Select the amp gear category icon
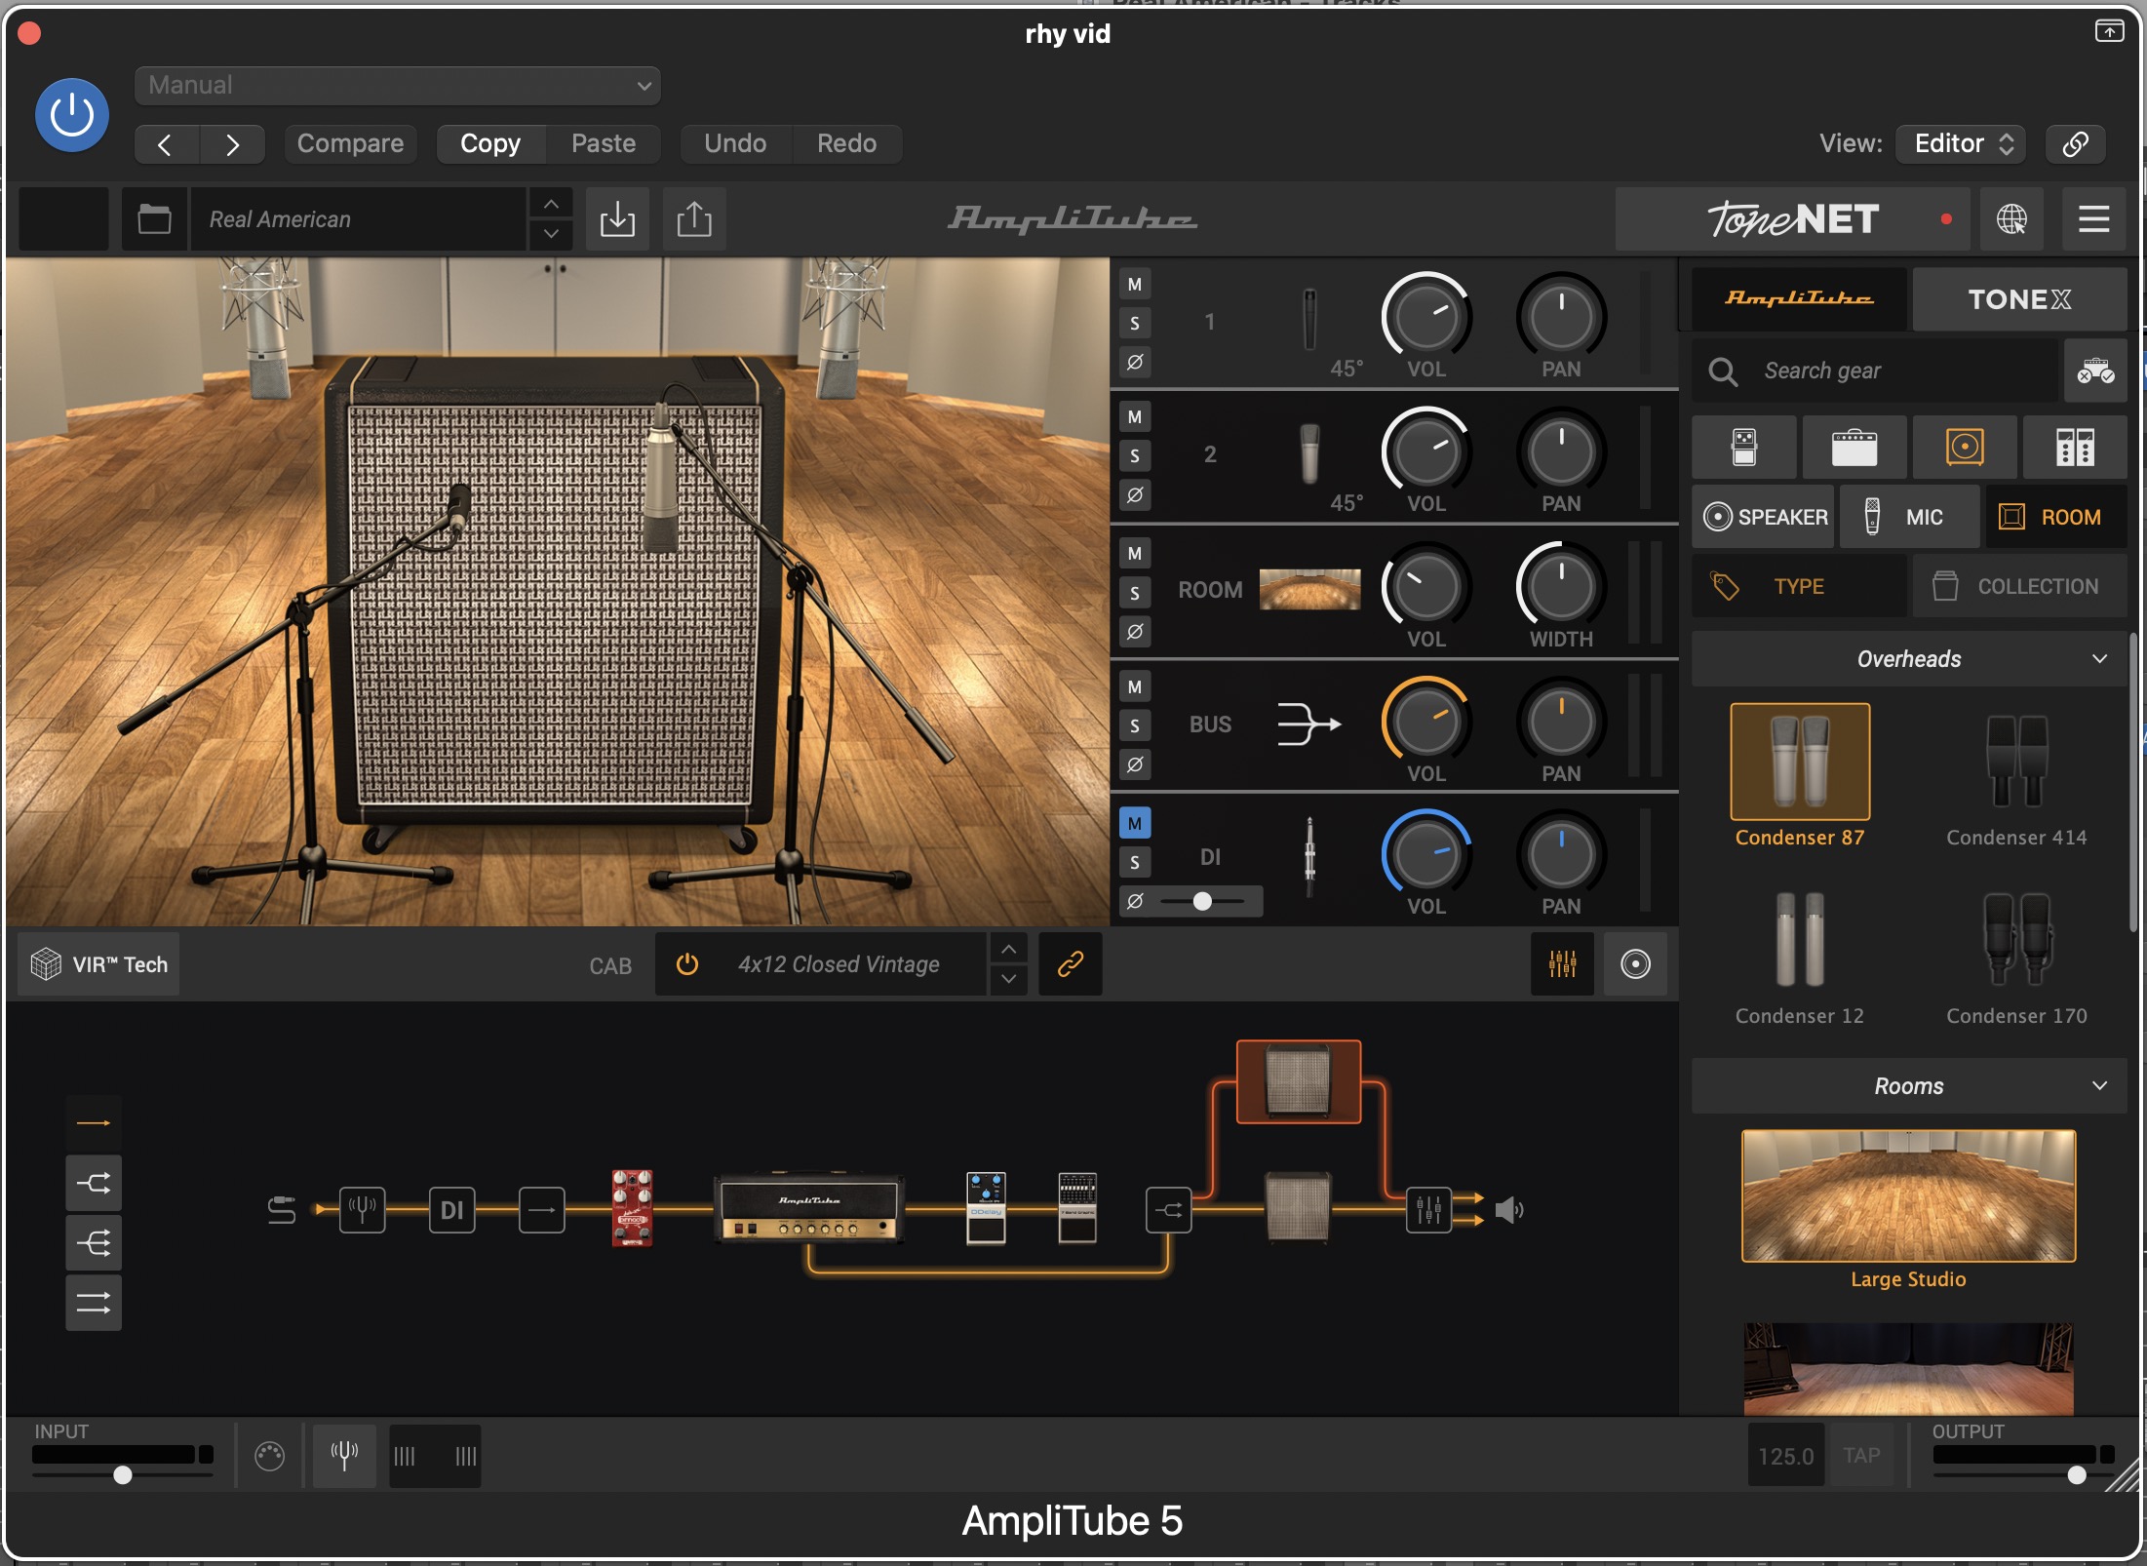This screenshot has height=1566, width=2147. pos(1854,448)
